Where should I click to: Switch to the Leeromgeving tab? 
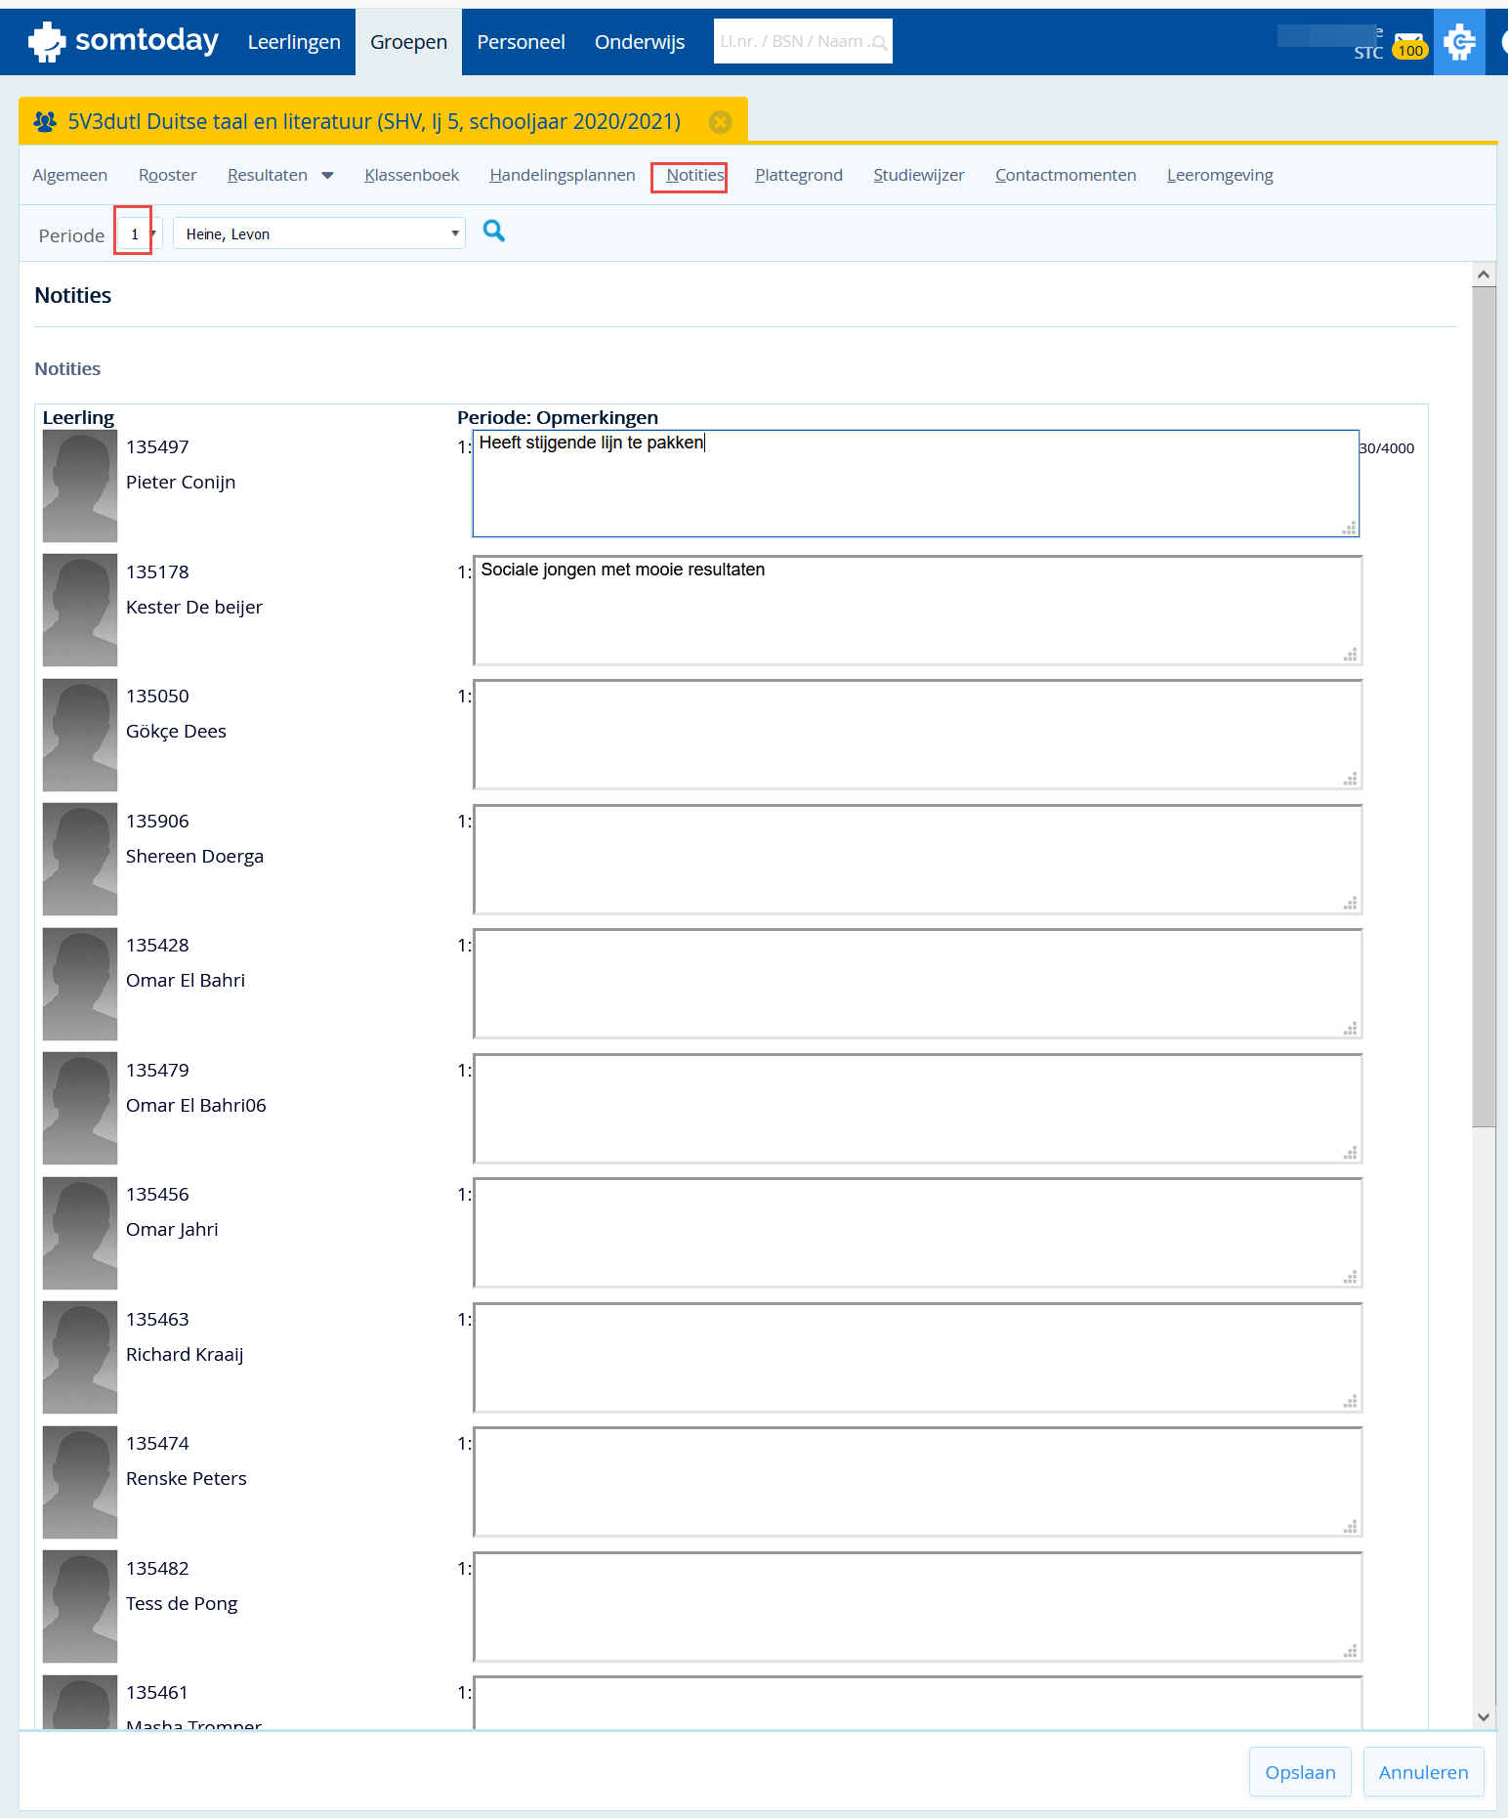point(1220,175)
